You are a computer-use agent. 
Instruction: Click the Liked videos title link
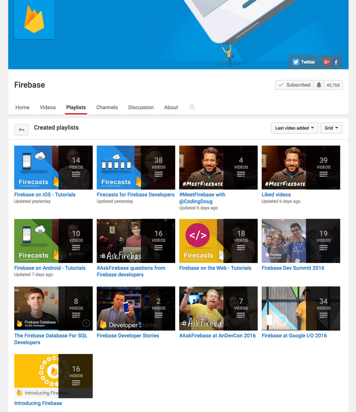click(x=276, y=195)
